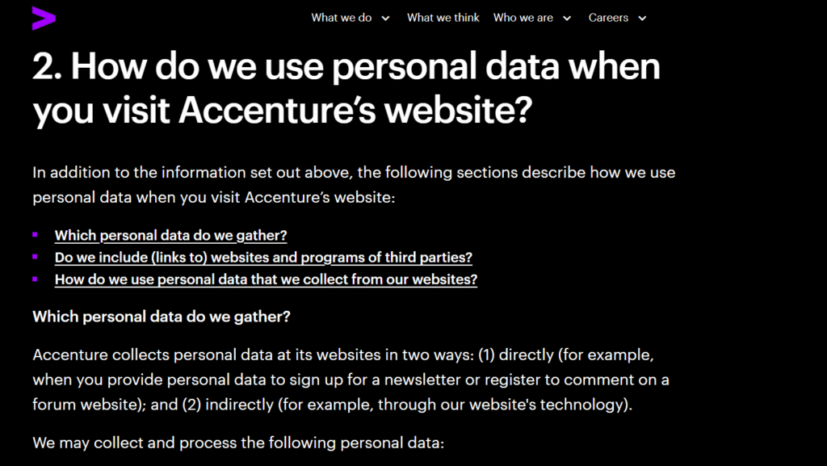Select the Who we are menu label
827x466 pixels.
pos(523,18)
